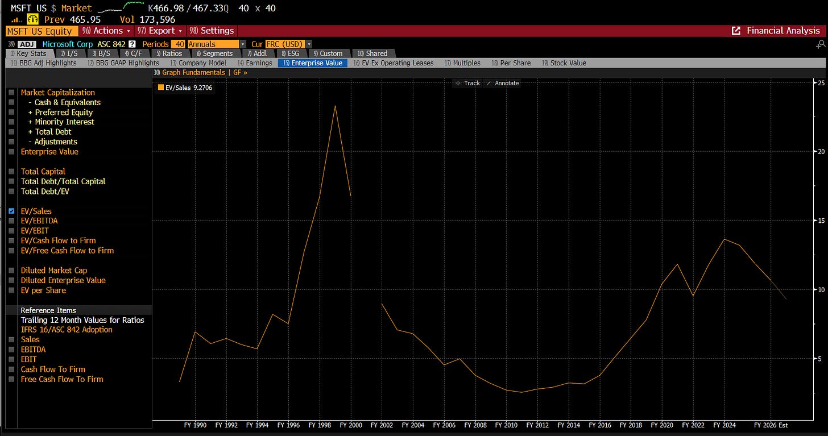Check the Free Cash Flow To Firm reference box
Screen dimensions: 828x436
pyautogui.click(x=11, y=379)
